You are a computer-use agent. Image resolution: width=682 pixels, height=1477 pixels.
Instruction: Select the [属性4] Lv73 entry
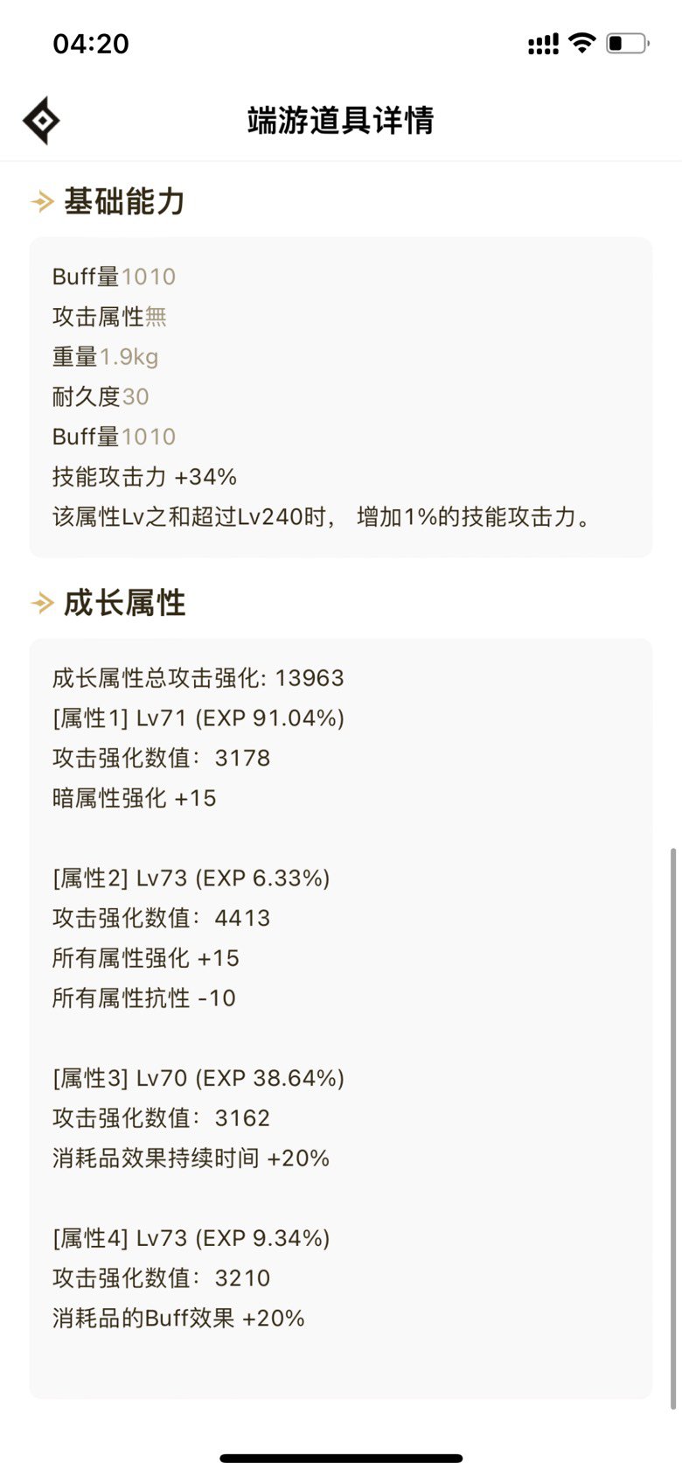coord(191,1238)
